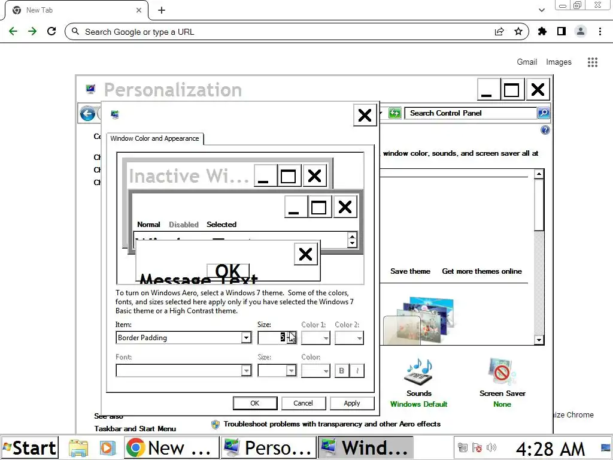
Task: Open the taskbar file explorer folder icon
Action: coord(78,448)
